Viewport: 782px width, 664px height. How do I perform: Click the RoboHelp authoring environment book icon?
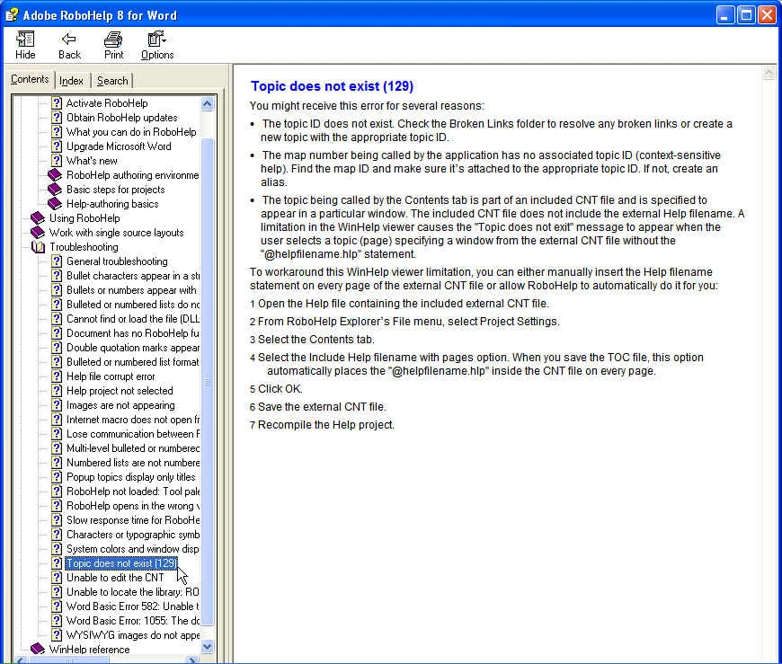[55, 175]
